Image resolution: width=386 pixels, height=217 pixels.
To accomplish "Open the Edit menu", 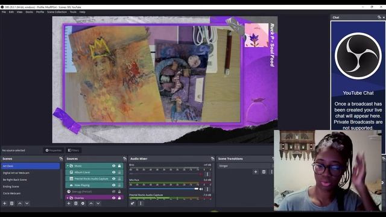I will point(11,12).
